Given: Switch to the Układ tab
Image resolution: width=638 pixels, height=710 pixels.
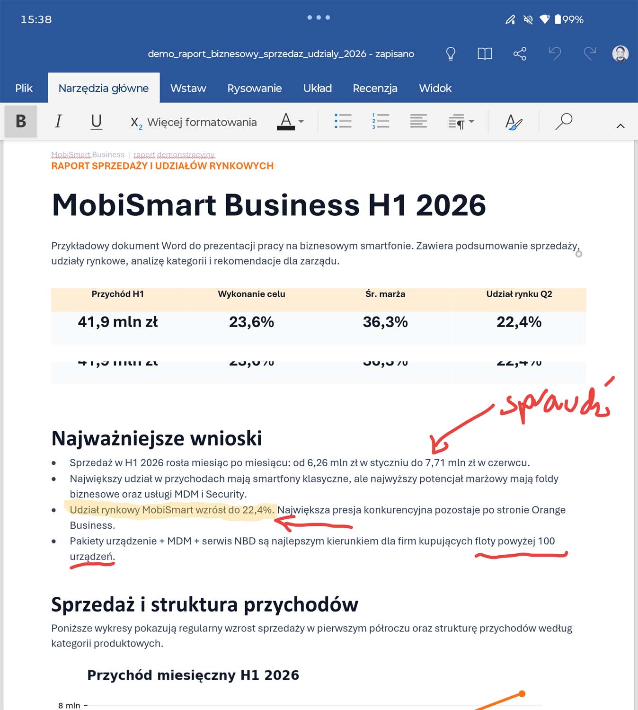Looking at the screenshot, I should pos(318,88).
